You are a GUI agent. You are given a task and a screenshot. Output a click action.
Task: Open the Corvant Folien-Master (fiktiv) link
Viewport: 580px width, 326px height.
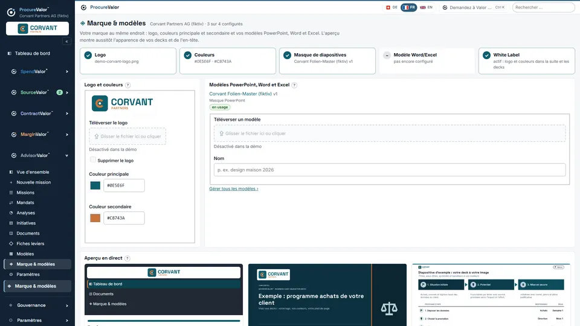[x=240, y=94]
